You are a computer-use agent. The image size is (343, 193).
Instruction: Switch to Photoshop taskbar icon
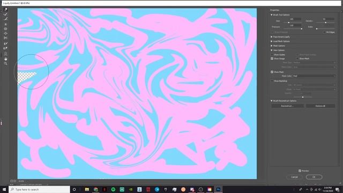pos(218,189)
